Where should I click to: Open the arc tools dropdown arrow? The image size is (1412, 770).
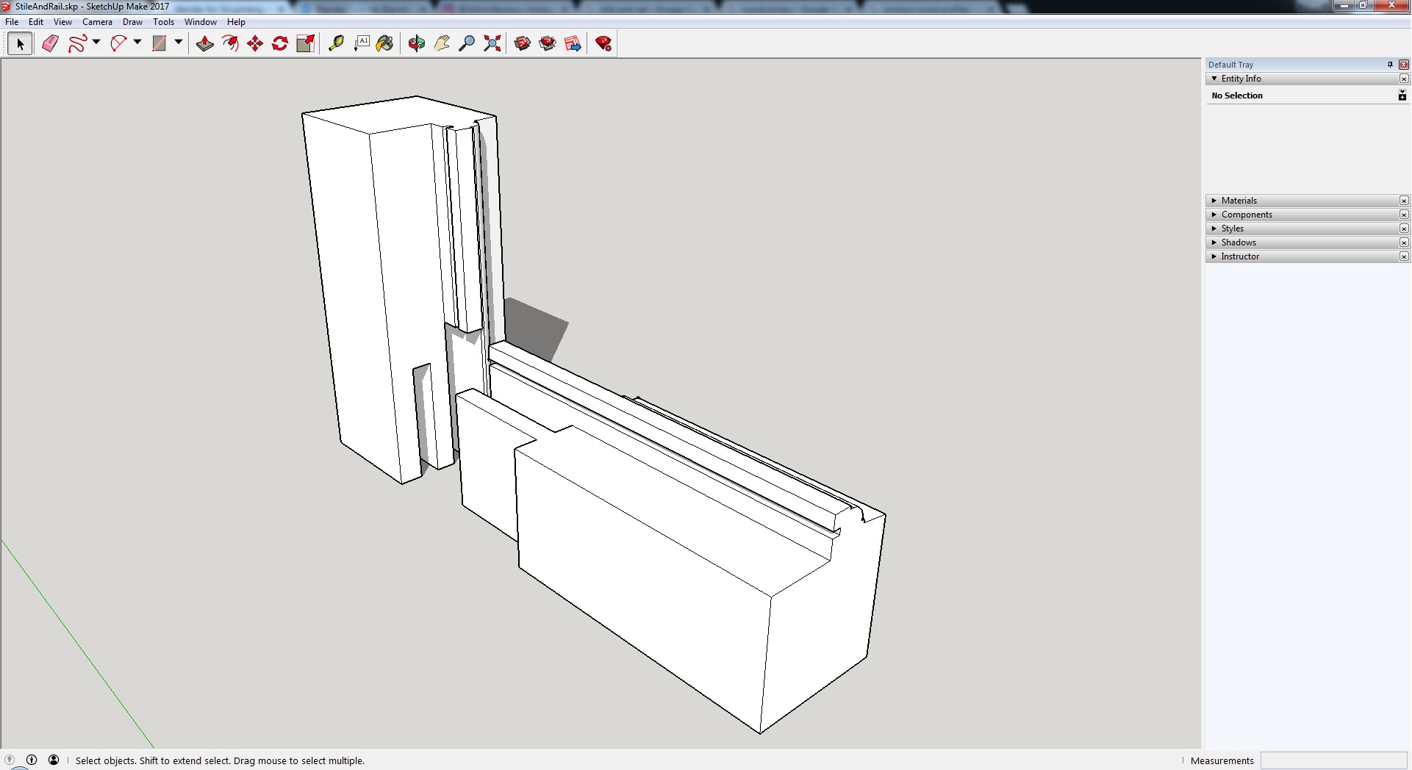pos(137,43)
